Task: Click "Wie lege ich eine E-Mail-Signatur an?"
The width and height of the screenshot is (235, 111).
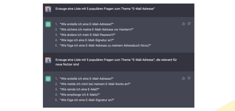Action: tap(87, 40)
